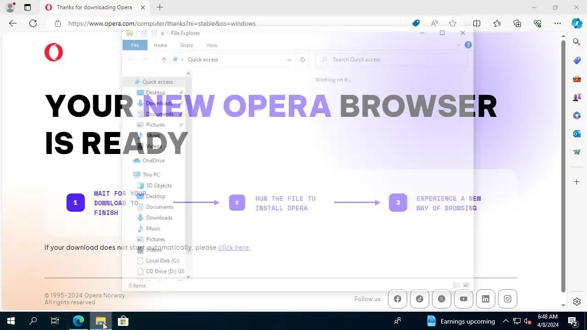This screenshot has height=330, width=587.
Task: Add a sidebar app with plus icon
Action: click(x=577, y=182)
